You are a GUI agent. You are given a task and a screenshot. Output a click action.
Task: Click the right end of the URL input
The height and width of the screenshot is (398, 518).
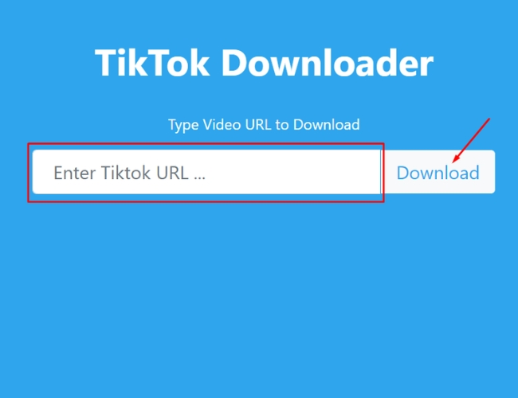[370, 172]
